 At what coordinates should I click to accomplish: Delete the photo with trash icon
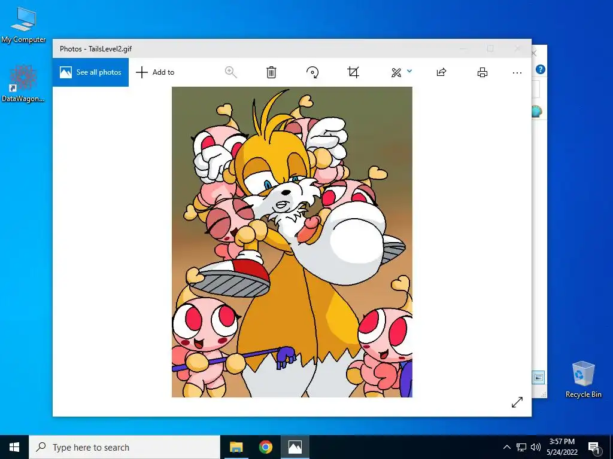tap(271, 72)
